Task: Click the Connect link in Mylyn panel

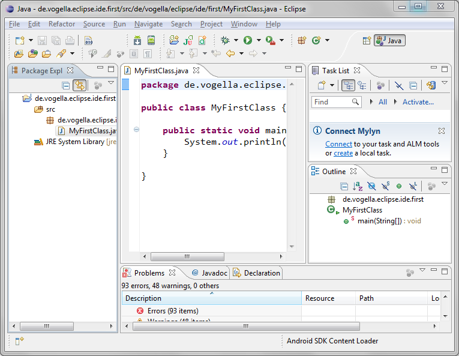Action: (x=338, y=144)
